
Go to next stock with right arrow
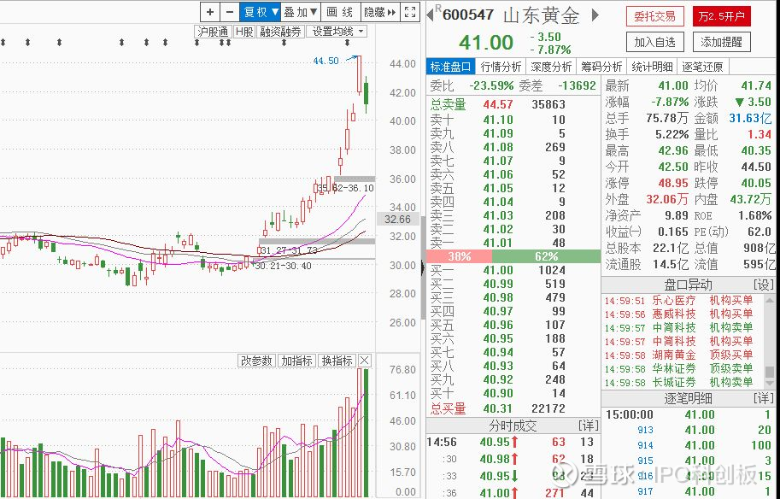coord(595,15)
